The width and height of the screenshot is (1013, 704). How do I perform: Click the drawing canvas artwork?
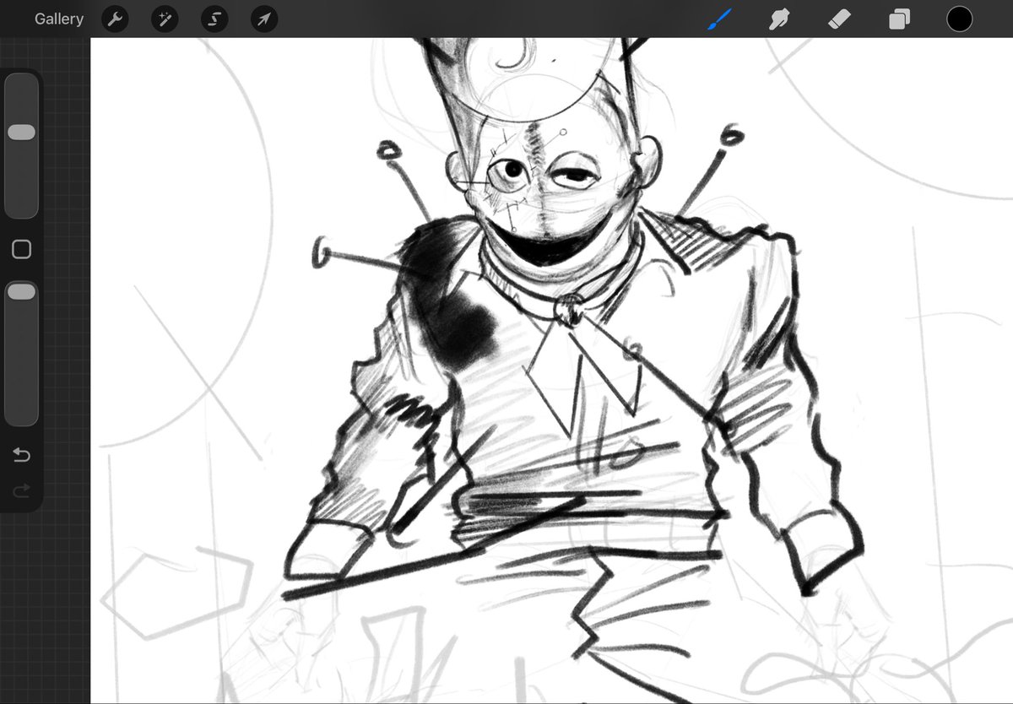(552, 371)
